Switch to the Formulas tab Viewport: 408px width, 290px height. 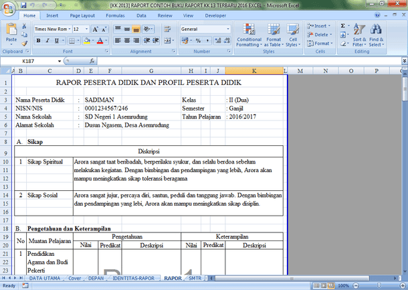click(115, 15)
